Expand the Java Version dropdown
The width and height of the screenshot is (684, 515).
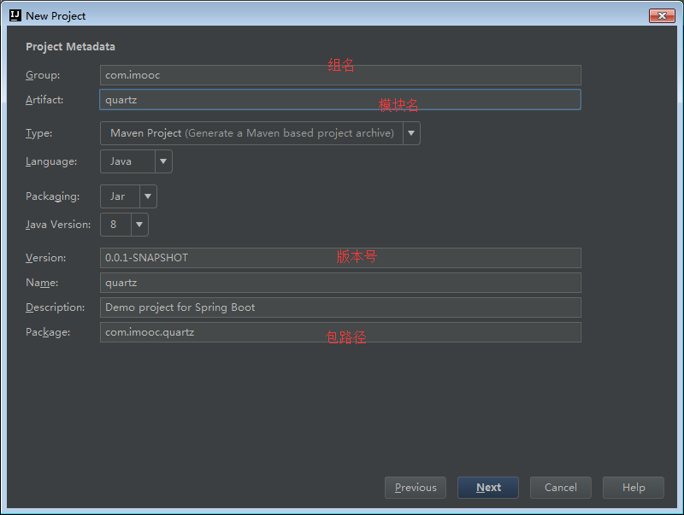click(x=139, y=224)
